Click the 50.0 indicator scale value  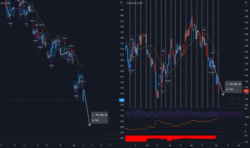245,125
